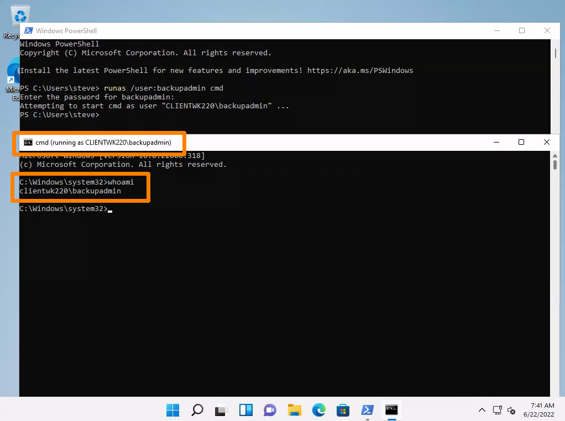Launch Microsoft Edge from the taskbar
The image size is (565, 421).
point(319,410)
